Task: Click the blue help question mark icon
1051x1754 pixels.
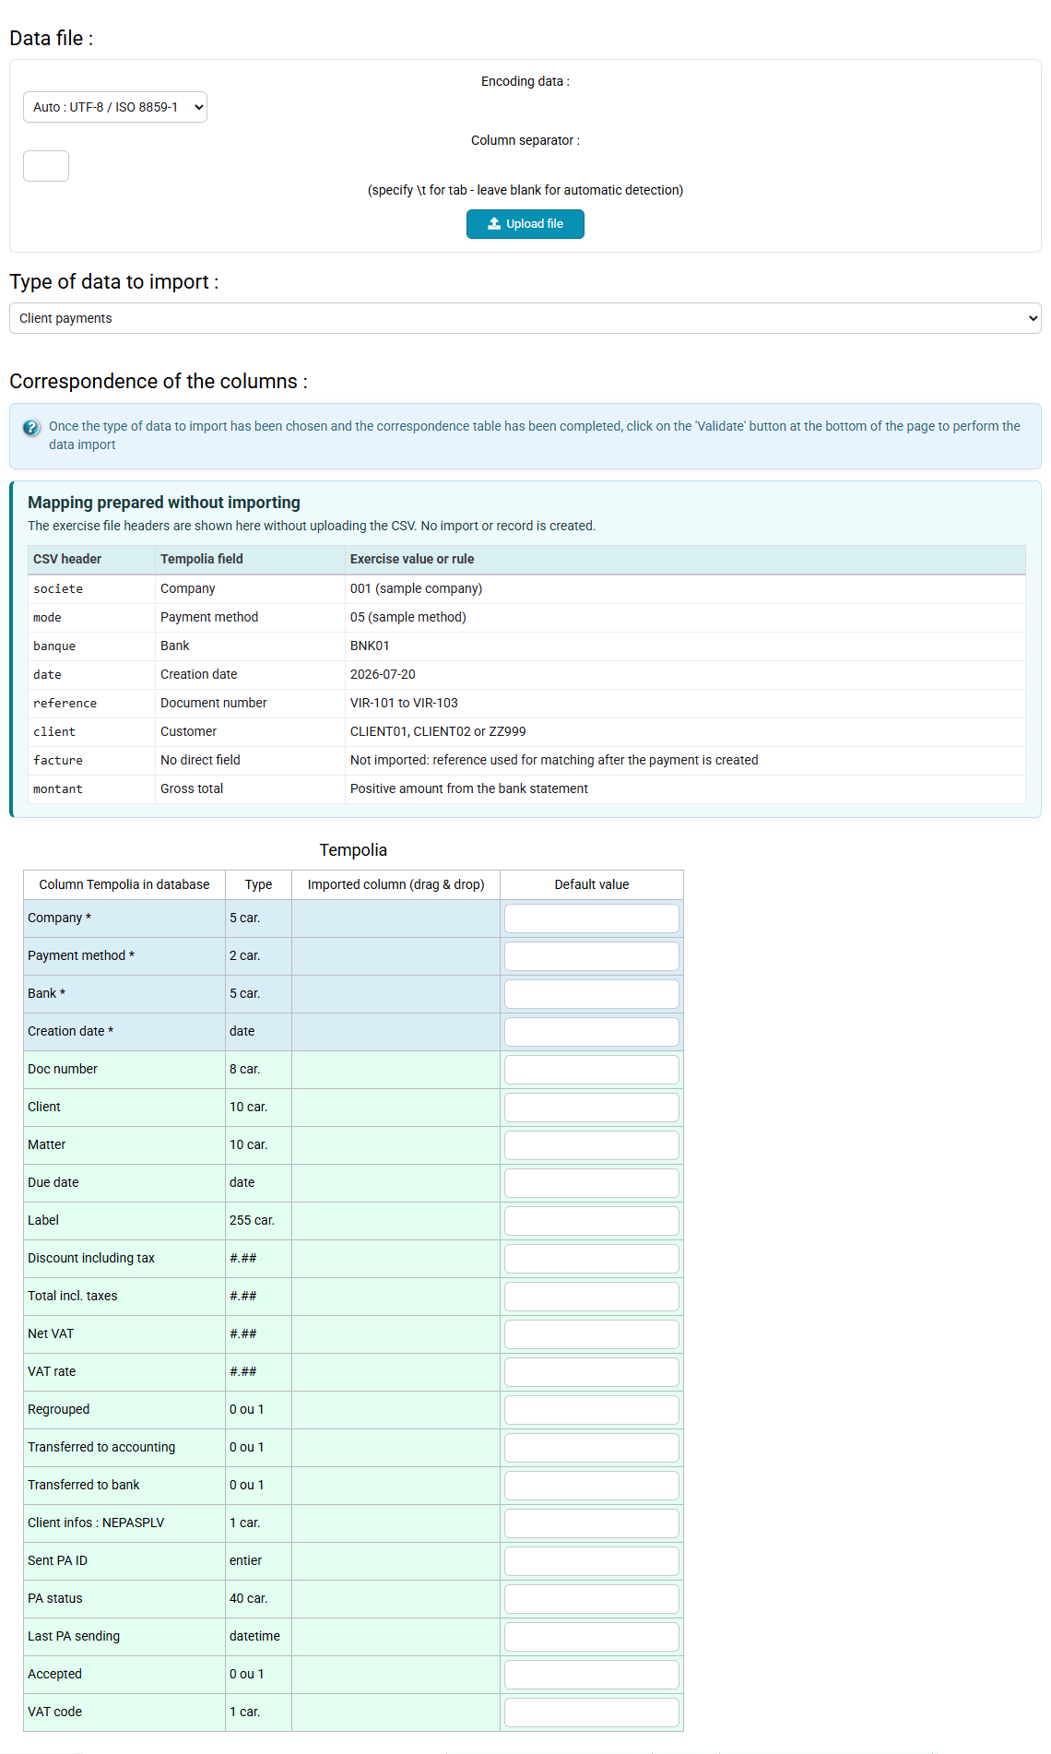Action: [31, 428]
